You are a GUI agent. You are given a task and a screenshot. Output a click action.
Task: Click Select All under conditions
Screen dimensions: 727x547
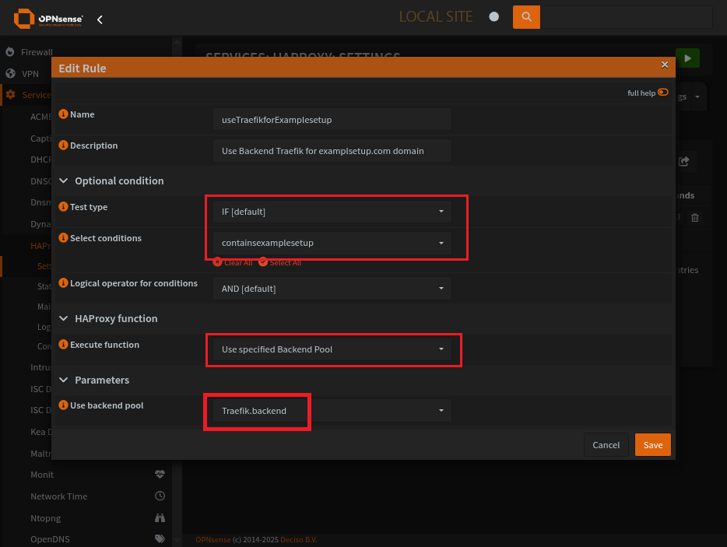click(279, 262)
